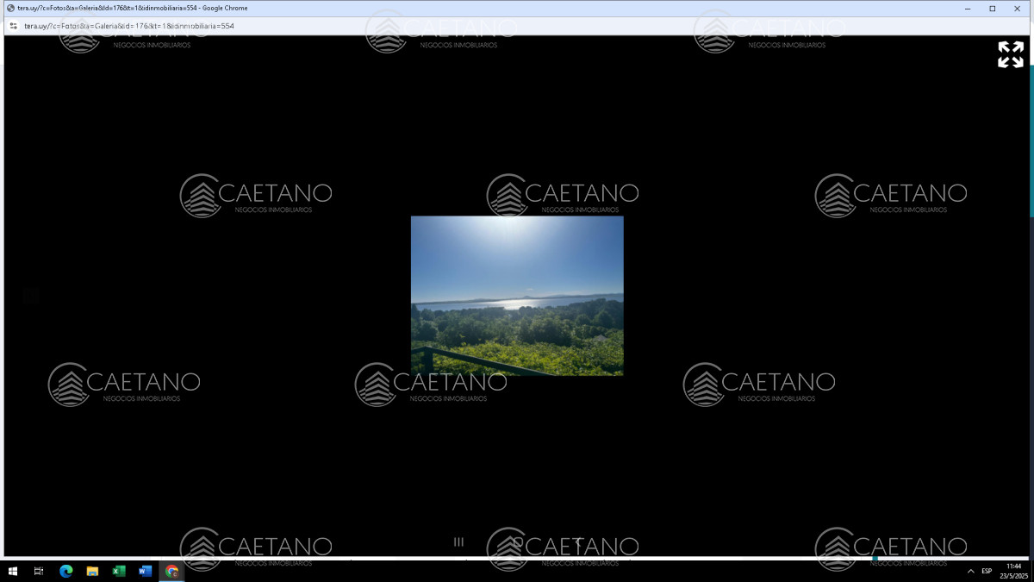Click the landscape photo in the gallery
The height and width of the screenshot is (582, 1034).
(x=517, y=296)
